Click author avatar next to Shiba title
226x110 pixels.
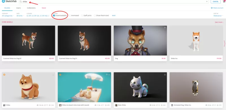coord(4,105)
